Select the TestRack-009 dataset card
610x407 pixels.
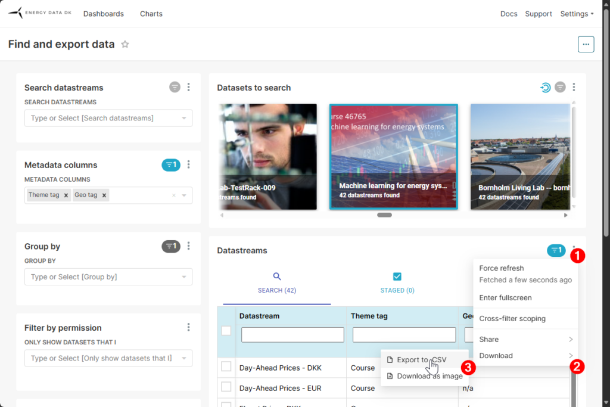click(x=268, y=157)
